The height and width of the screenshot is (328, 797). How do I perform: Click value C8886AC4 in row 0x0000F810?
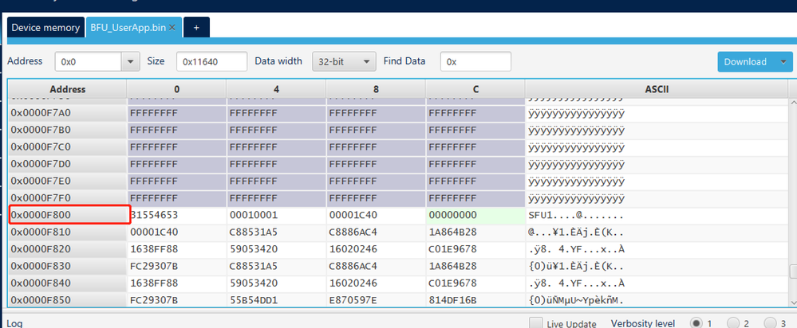[376, 232]
